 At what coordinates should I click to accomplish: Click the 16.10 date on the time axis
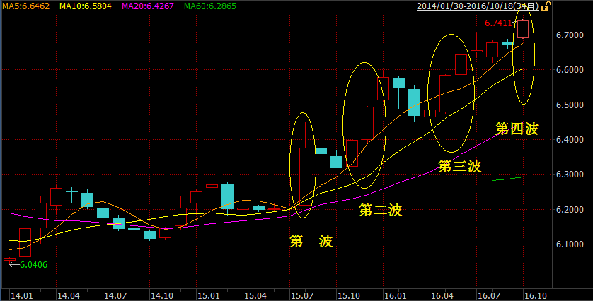pyautogui.click(x=533, y=294)
